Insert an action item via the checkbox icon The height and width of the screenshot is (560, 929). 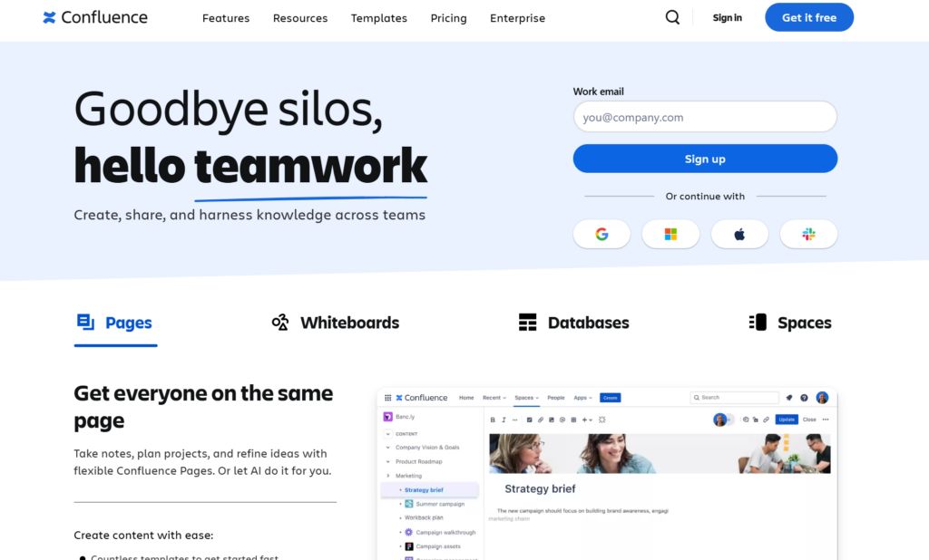[x=529, y=420]
